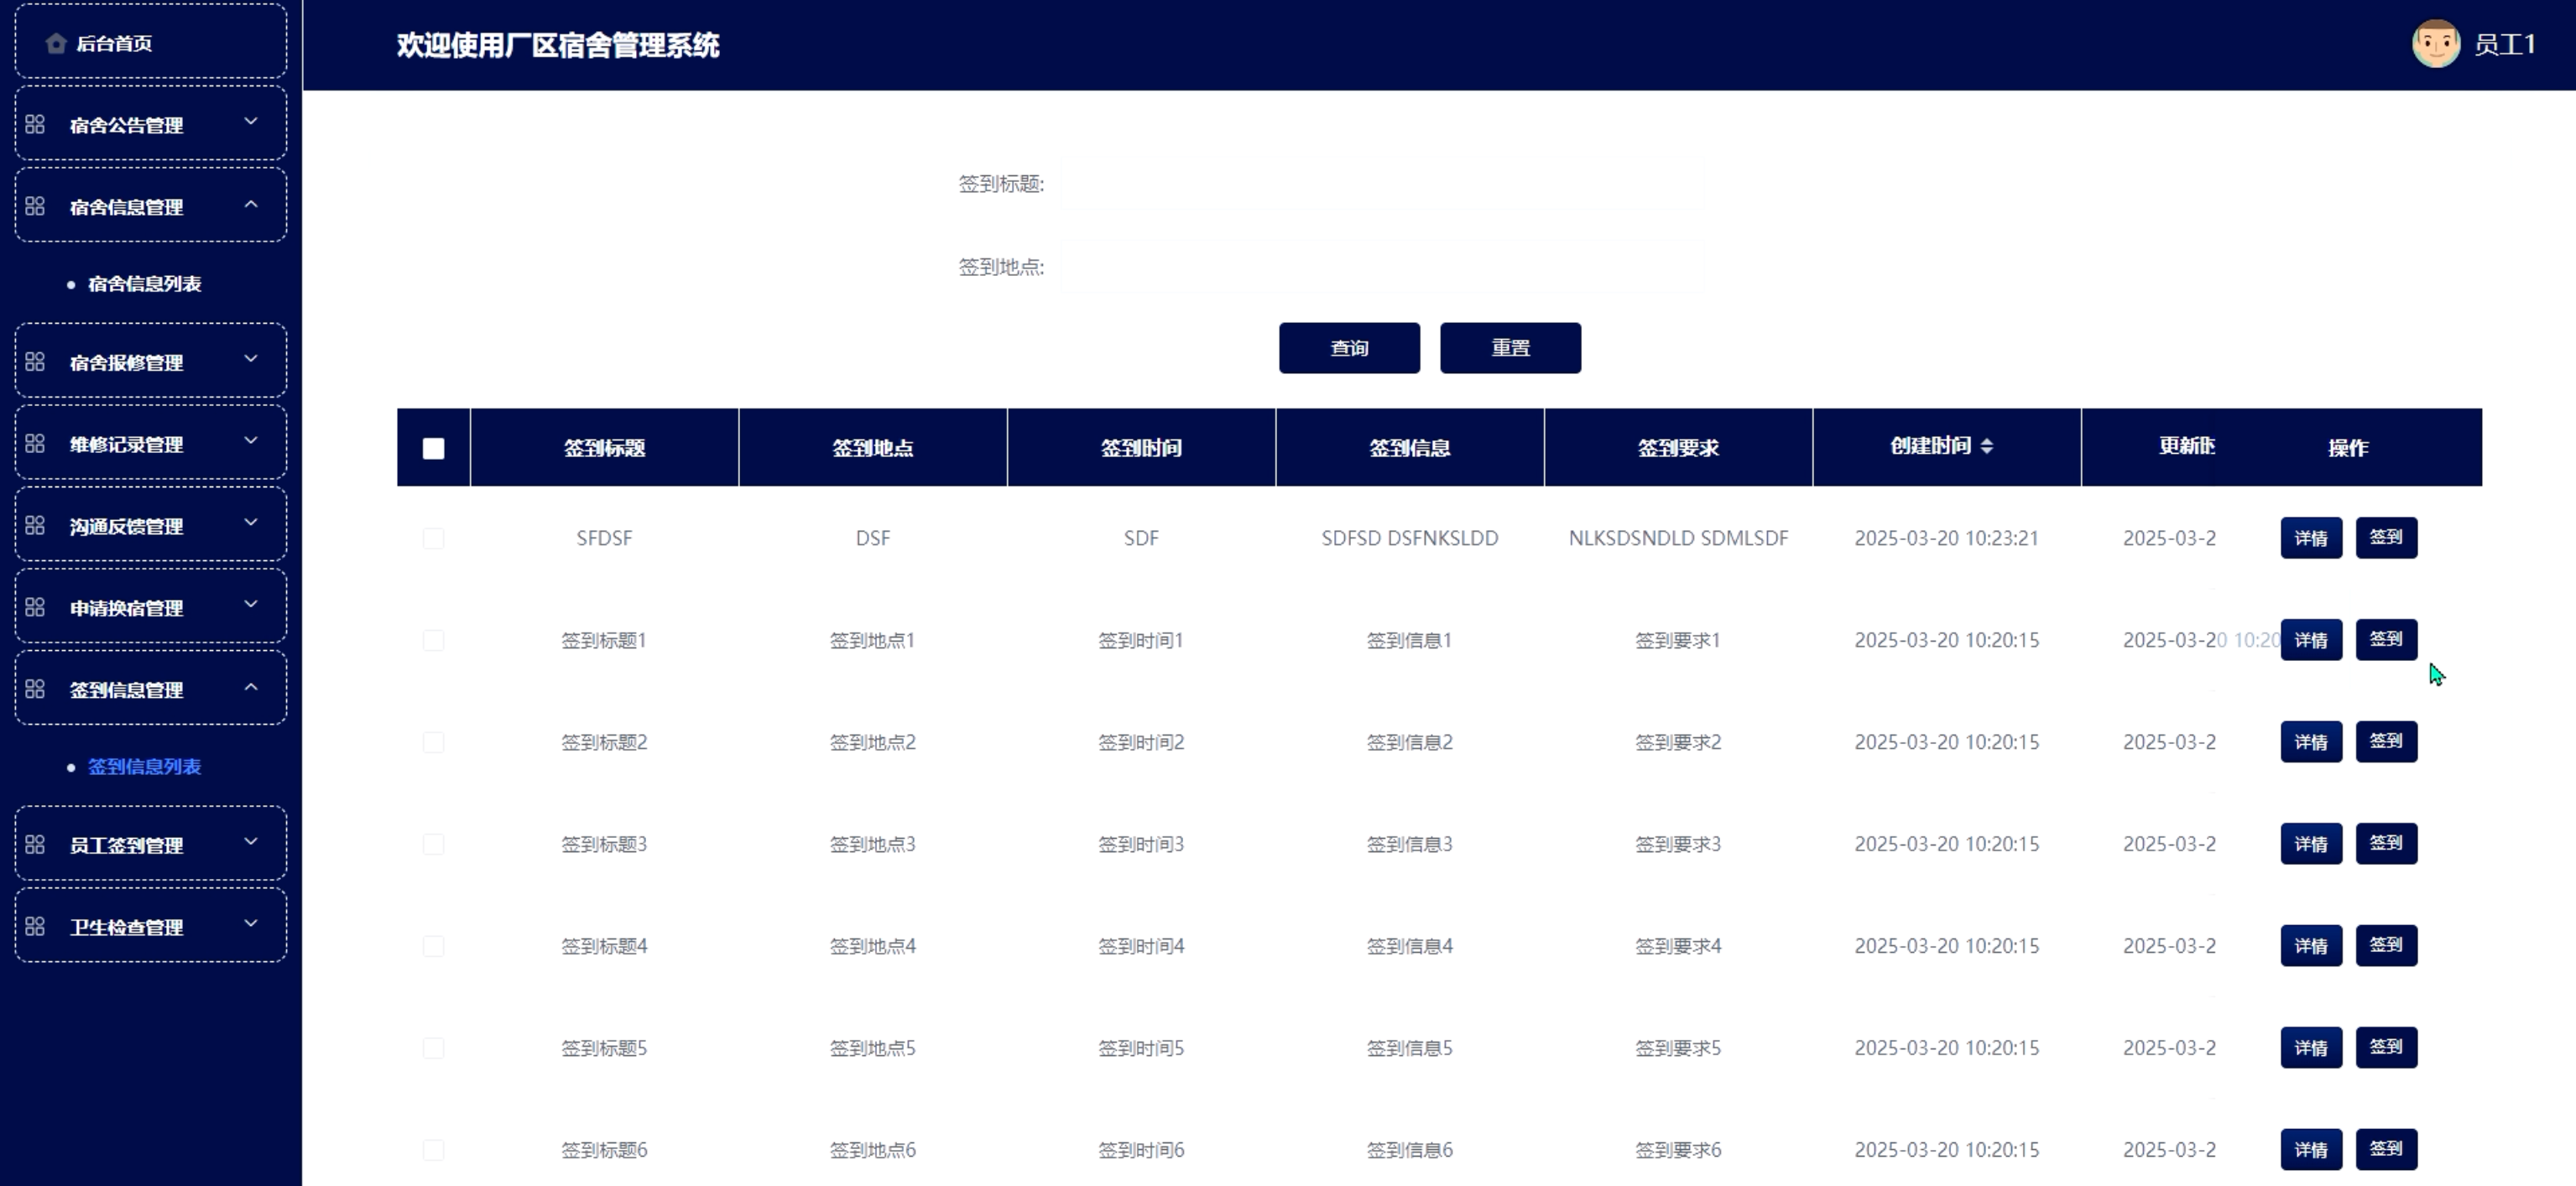Expand the 员工签到管理 menu chevron
Image resolution: width=2576 pixels, height=1186 pixels.
(251, 842)
